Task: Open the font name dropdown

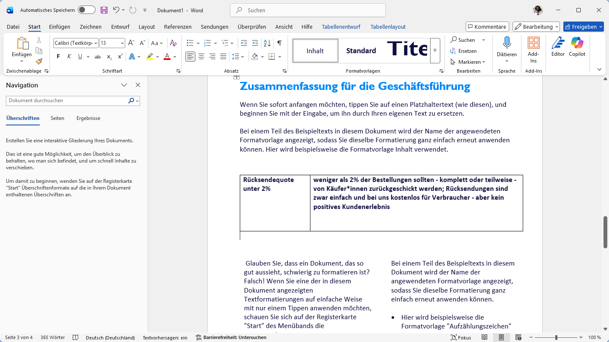Action: tap(96, 43)
